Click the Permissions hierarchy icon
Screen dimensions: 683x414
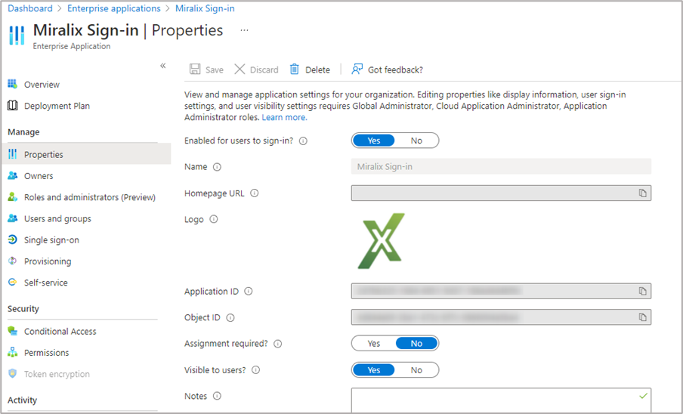click(x=13, y=352)
